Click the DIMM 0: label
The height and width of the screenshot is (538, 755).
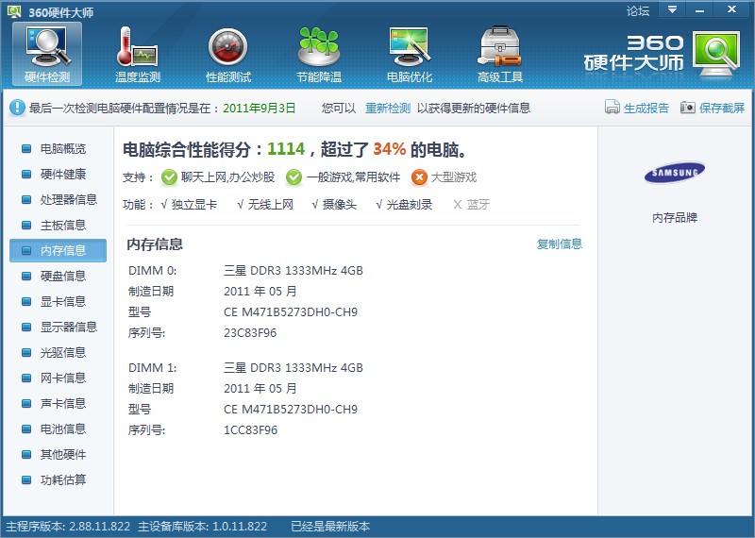click(153, 271)
